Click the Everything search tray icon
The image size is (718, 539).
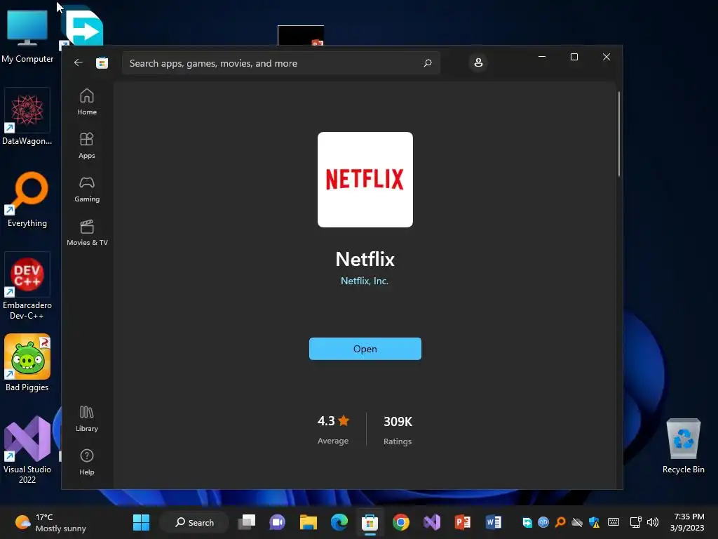click(560, 522)
